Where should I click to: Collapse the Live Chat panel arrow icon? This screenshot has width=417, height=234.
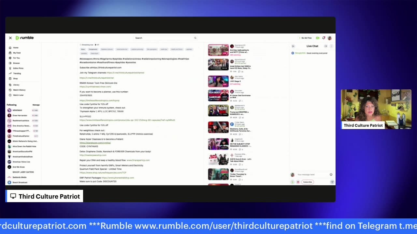click(x=293, y=46)
